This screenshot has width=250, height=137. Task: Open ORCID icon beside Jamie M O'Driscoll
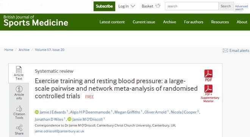point(69,119)
